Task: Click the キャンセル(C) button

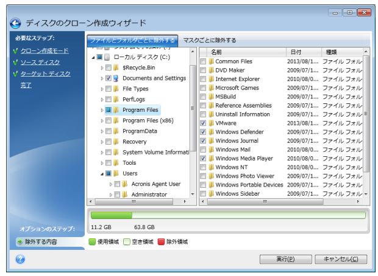Action: 341,259
